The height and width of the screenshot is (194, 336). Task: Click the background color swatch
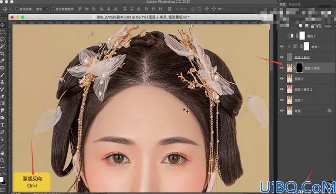(x=4, y=183)
